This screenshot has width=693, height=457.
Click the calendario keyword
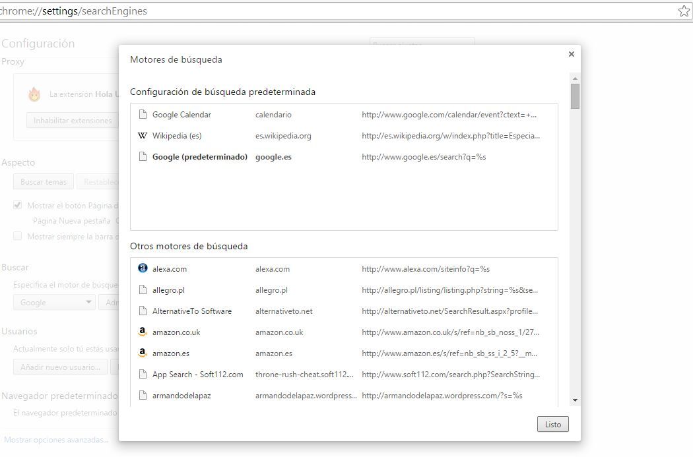point(273,115)
